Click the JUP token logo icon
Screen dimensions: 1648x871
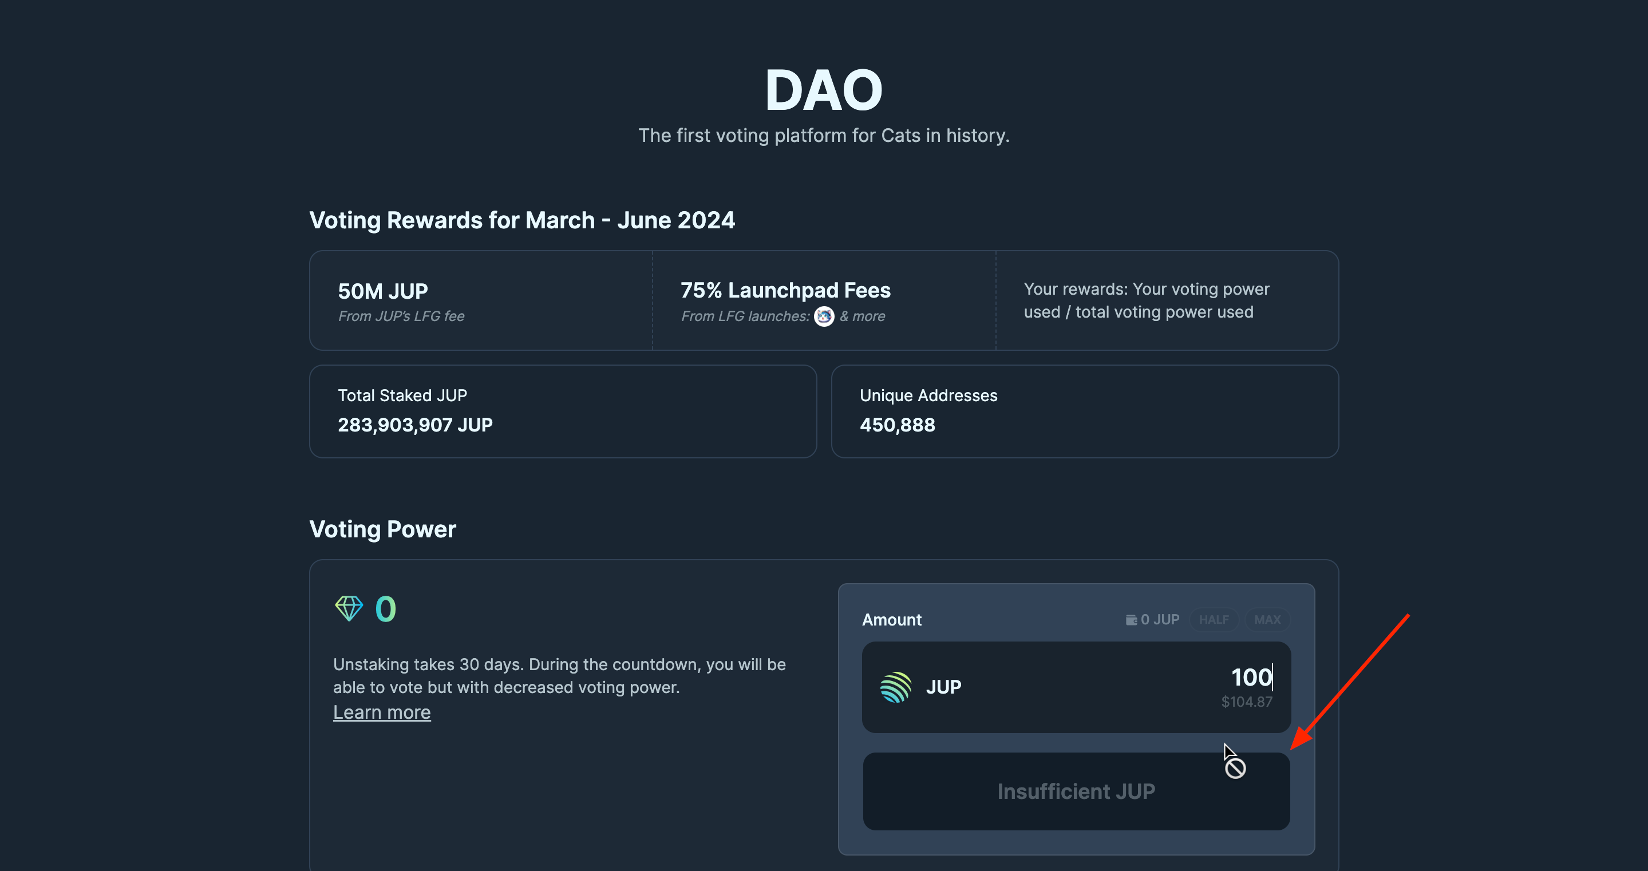(896, 687)
